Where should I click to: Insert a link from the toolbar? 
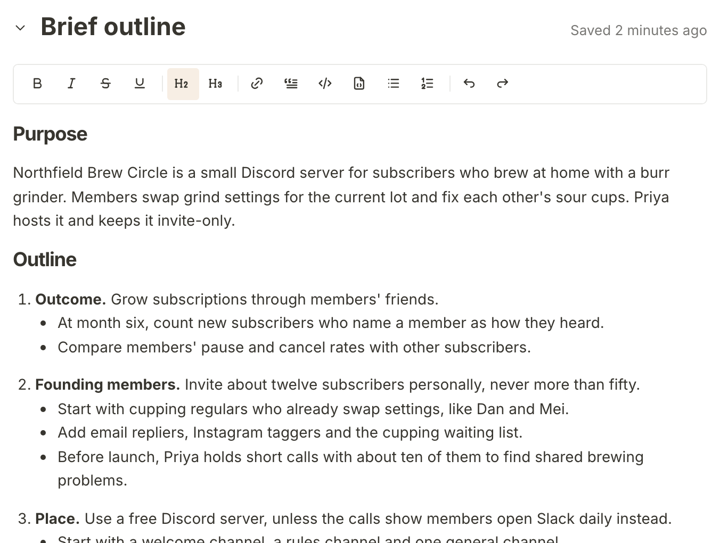tap(257, 84)
